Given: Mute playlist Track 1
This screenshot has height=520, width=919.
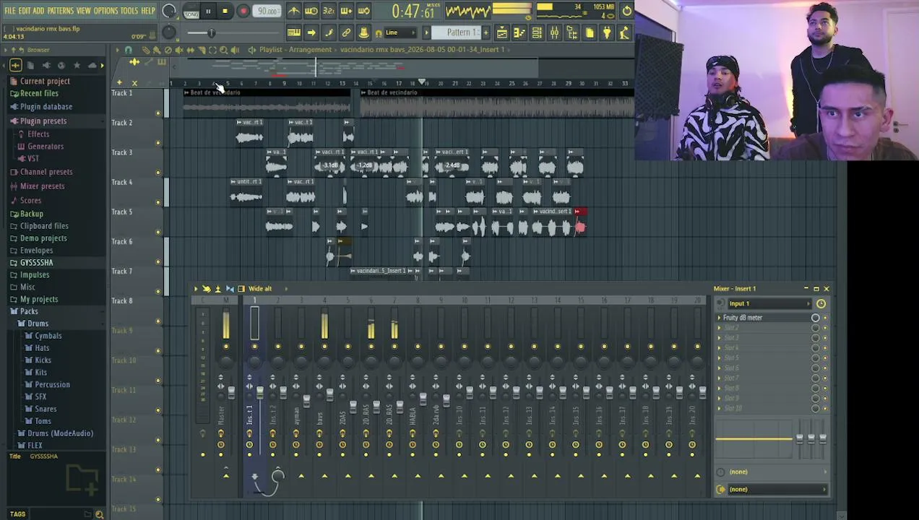Looking at the screenshot, I should point(158,113).
